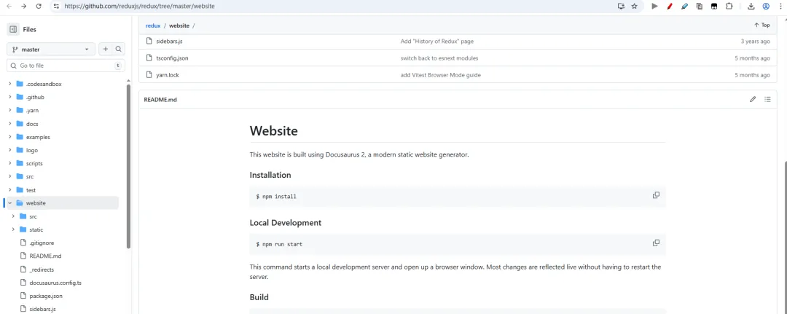Open sidebars.js in the file tree

(42, 309)
